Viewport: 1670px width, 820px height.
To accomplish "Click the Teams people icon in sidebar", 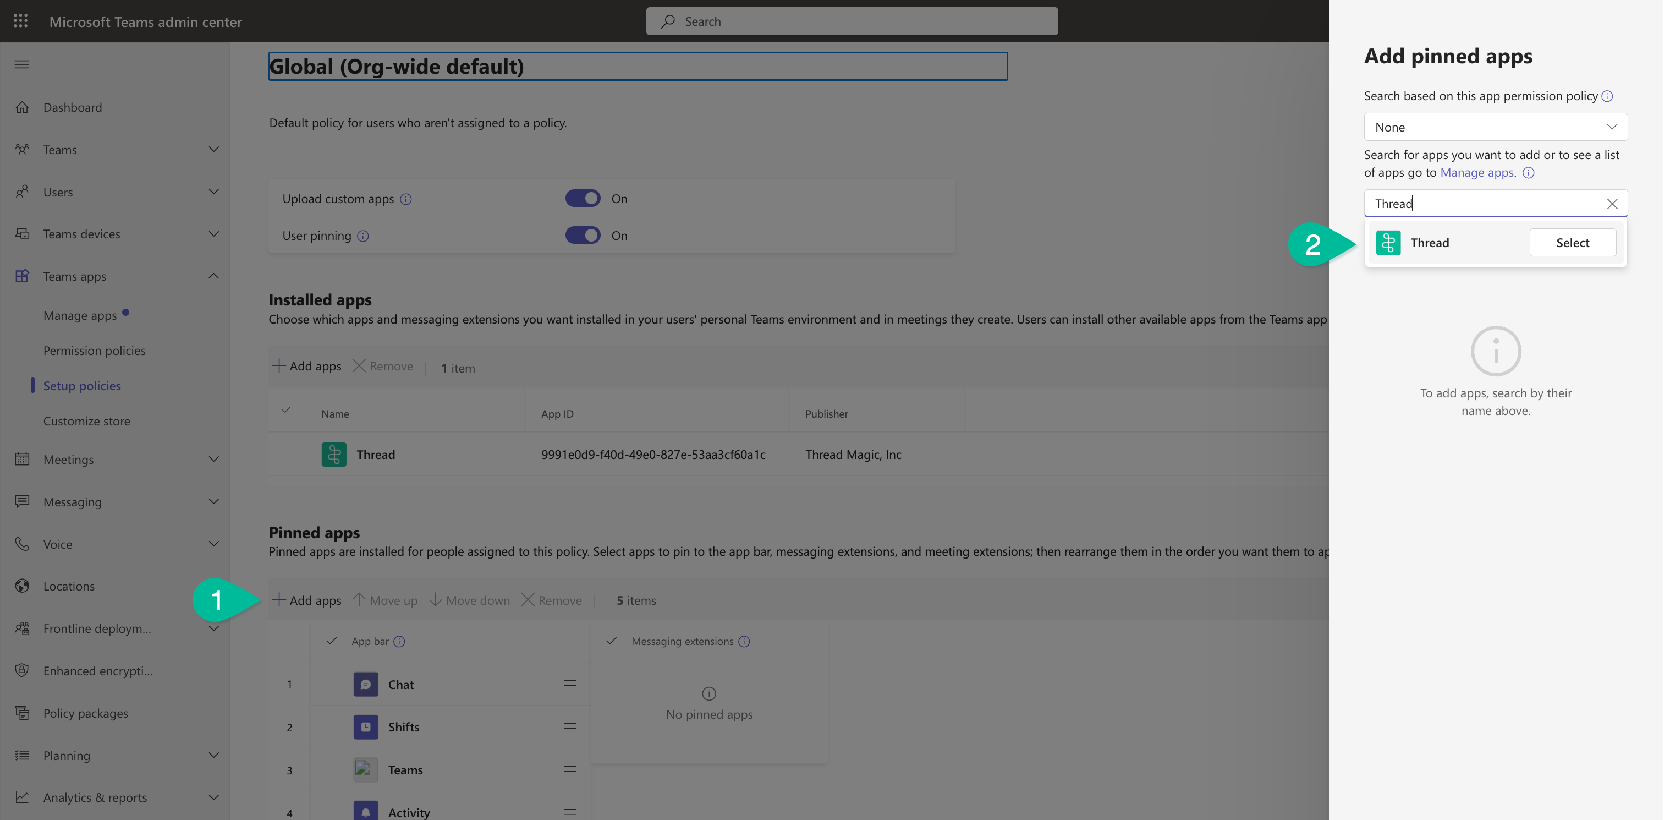I will pos(22,149).
